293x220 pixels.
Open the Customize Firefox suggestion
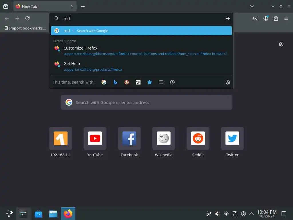(x=141, y=51)
